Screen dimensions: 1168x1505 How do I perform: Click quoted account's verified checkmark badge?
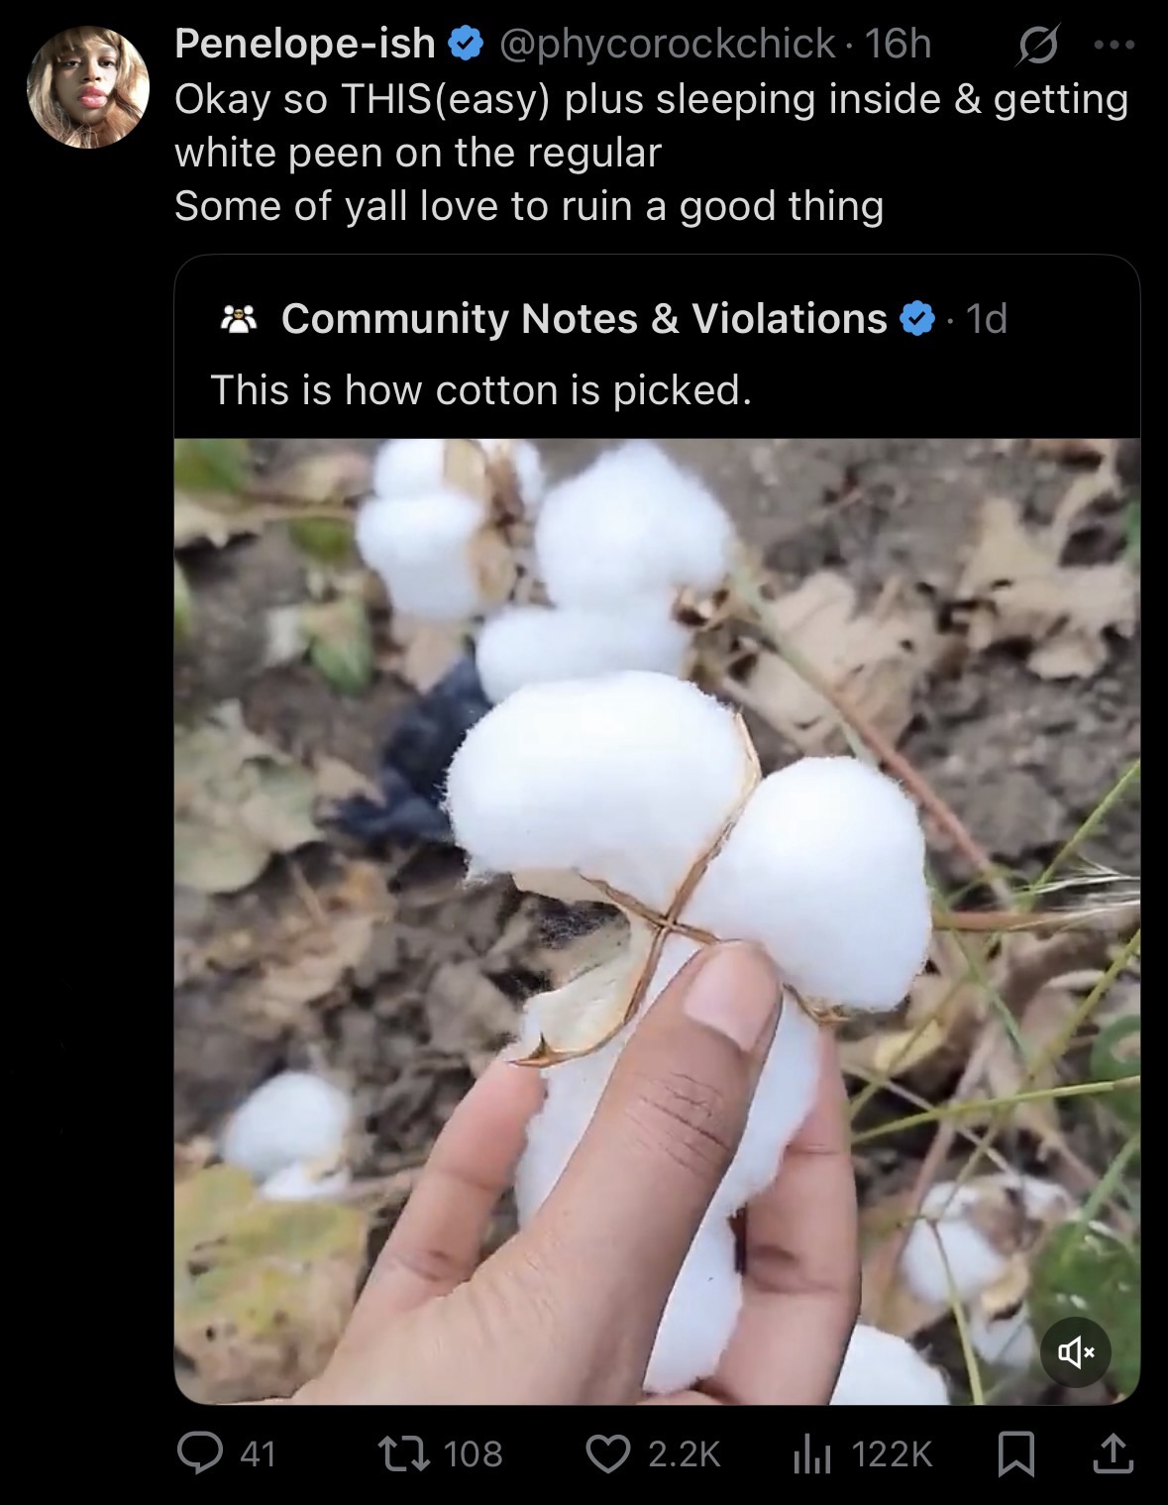[x=916, y=319]
